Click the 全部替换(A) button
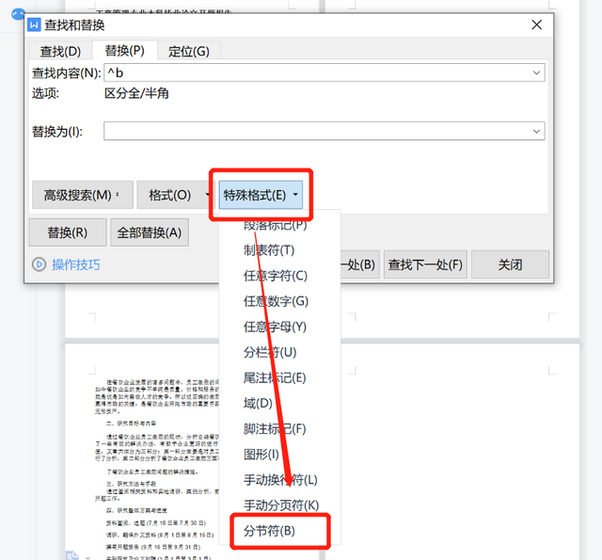 coord(150,232)
